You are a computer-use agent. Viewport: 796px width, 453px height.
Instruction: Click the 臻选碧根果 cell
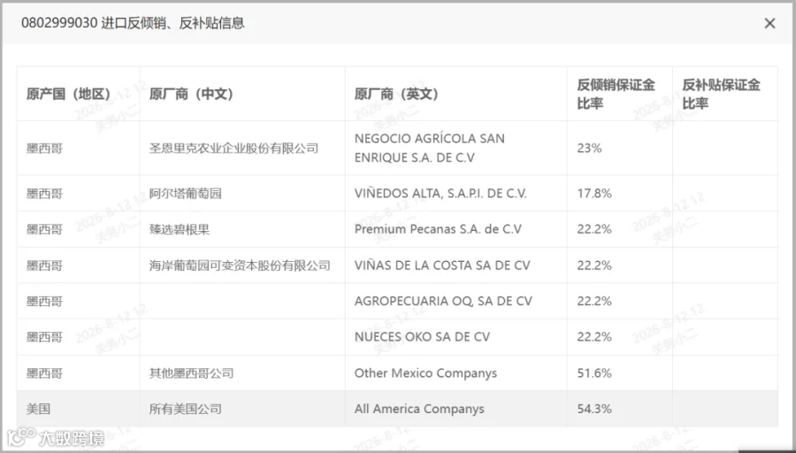point(242,229)
